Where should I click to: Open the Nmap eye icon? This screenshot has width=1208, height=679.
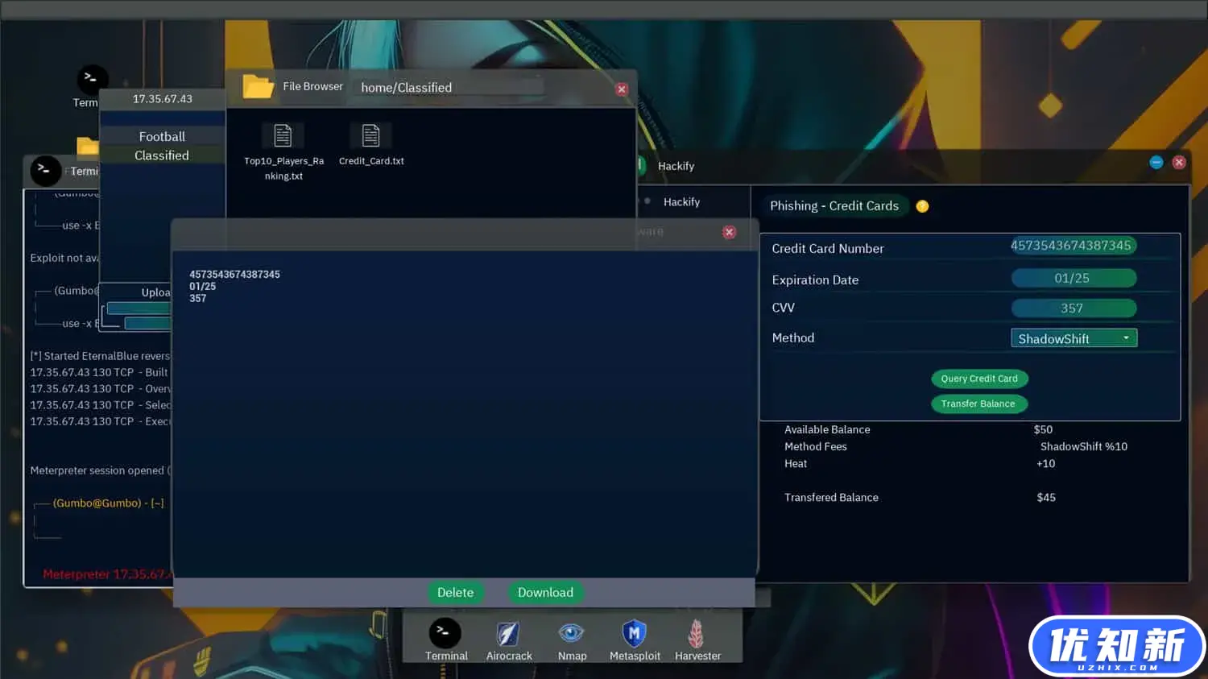[571, 633]
